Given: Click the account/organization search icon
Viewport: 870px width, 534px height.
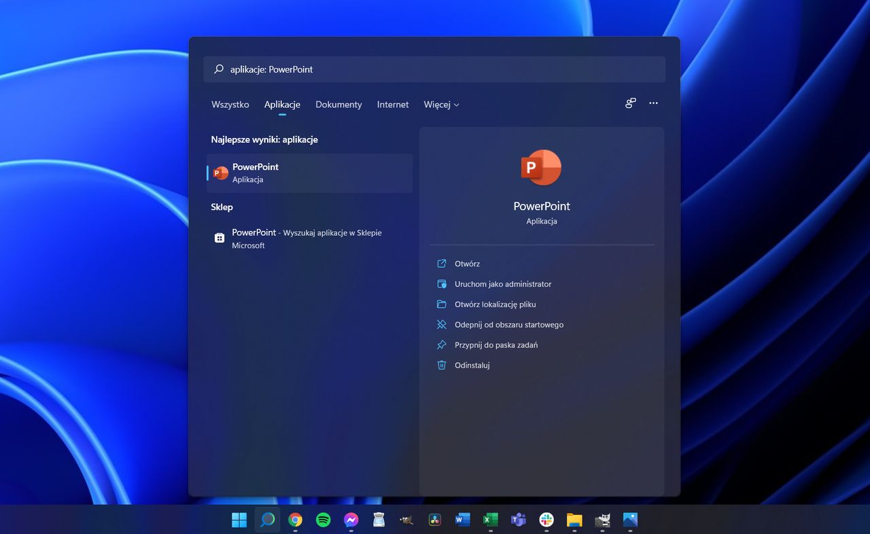Looking at the screenshot, I should tap(630, 103).
